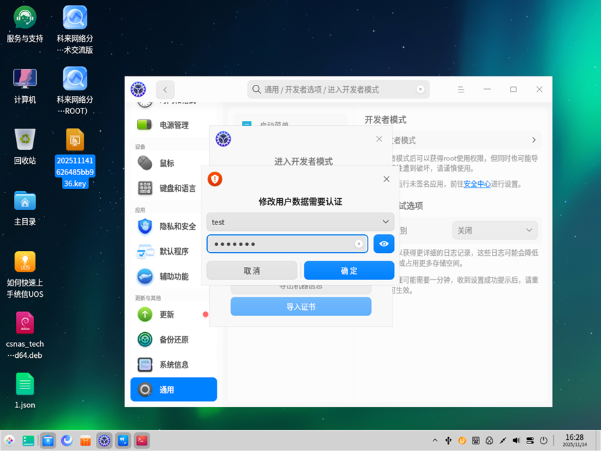Launch the browser from the taskbar
The height and width of the screenshot is (451, 601).
pos(67,440)
